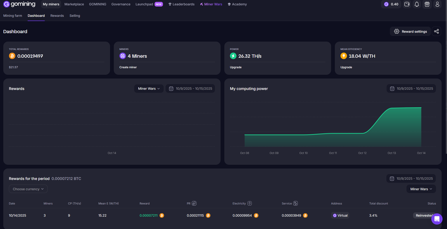Image resolution: width=447 pixels, height=229 pixels.
Task: Open the Miner Wars dropdown above rewards table
Action: coord(421,189)
